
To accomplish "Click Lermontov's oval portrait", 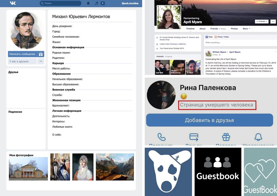I will click(27, 30).
